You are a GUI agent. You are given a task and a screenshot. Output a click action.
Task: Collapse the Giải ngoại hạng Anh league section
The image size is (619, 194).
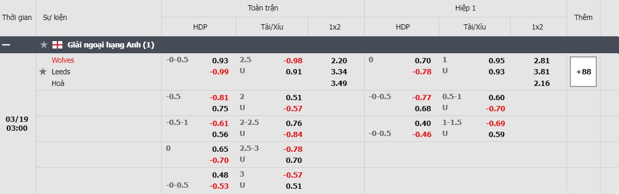pyautogui.click(x=6, y=45)
